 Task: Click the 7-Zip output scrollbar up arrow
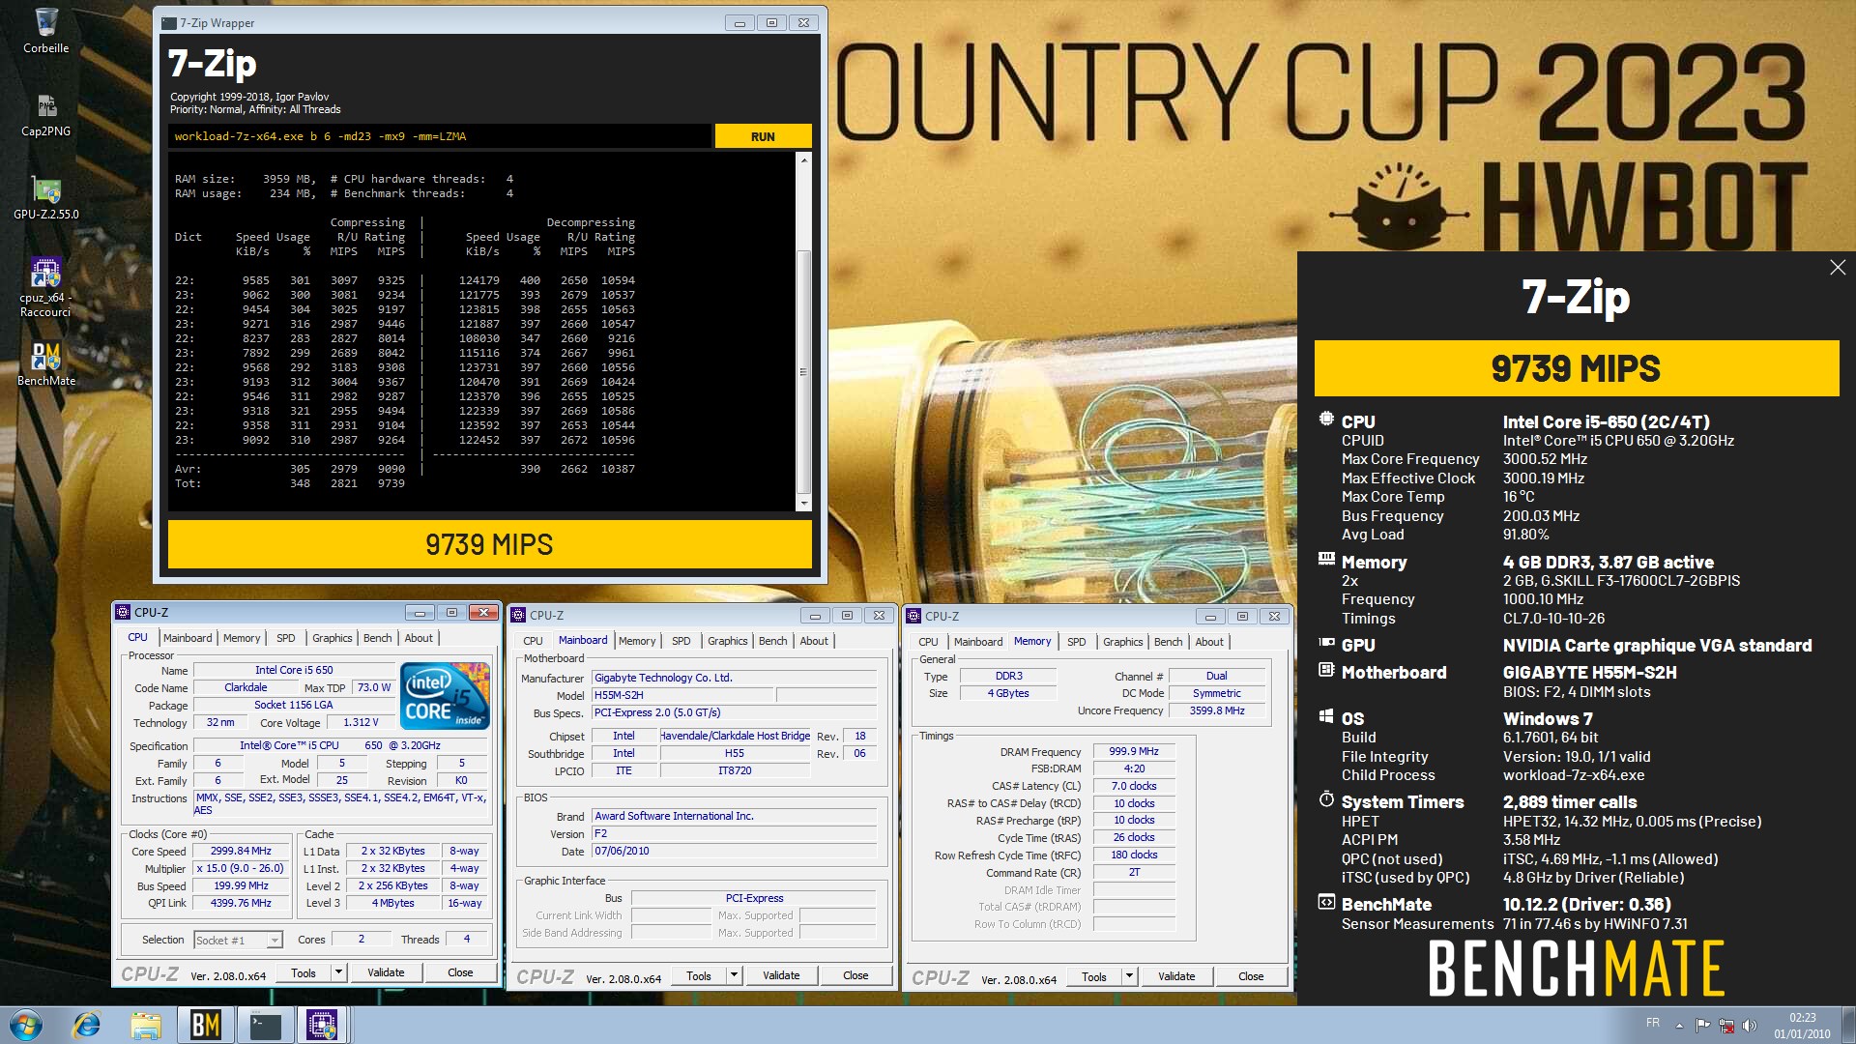[803, 160]
